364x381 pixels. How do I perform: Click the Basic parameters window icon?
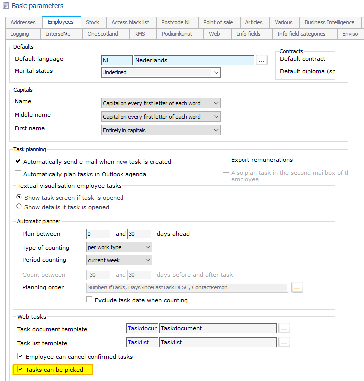[x=6, y=6]
